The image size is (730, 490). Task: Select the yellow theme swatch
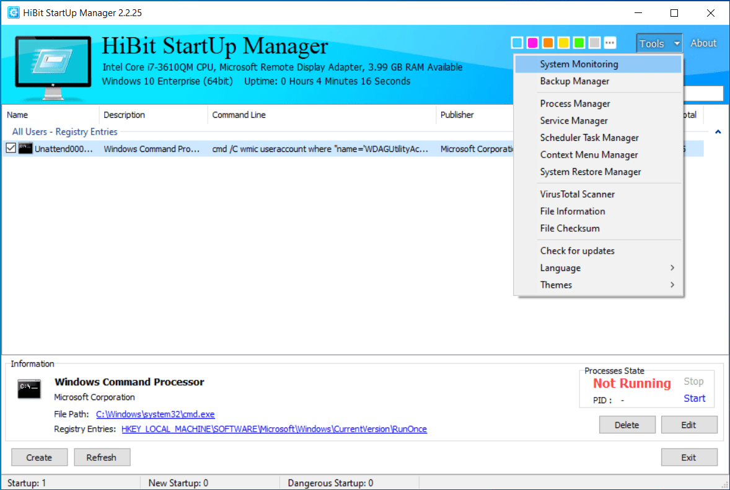click(563, 43)
